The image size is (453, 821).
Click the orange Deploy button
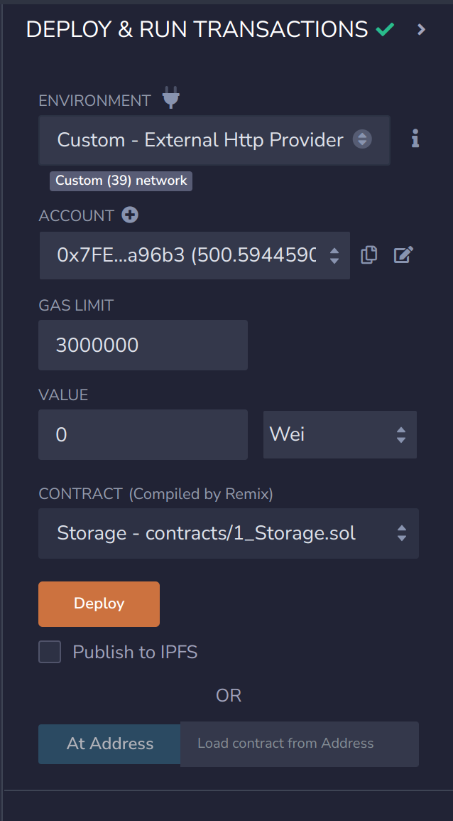click(x=99, y=604)
